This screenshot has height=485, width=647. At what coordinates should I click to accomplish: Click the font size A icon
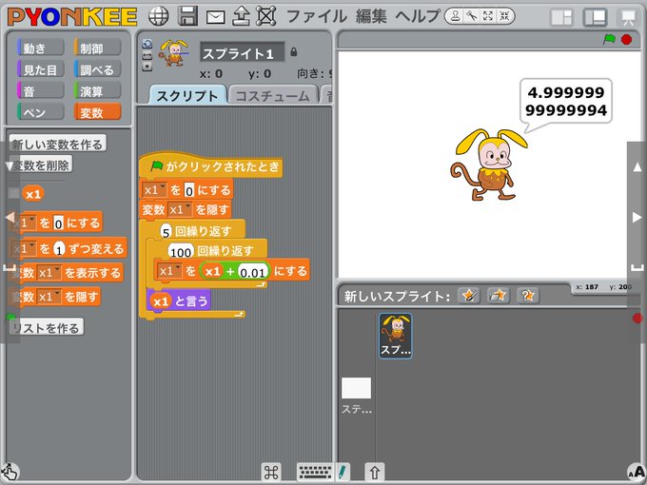[x=637, y=473]
